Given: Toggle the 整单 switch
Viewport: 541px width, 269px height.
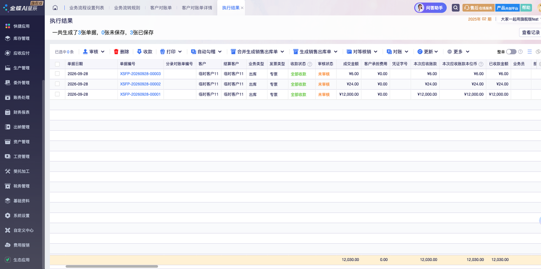Looking at the screenshot, I should coord(511,51).
